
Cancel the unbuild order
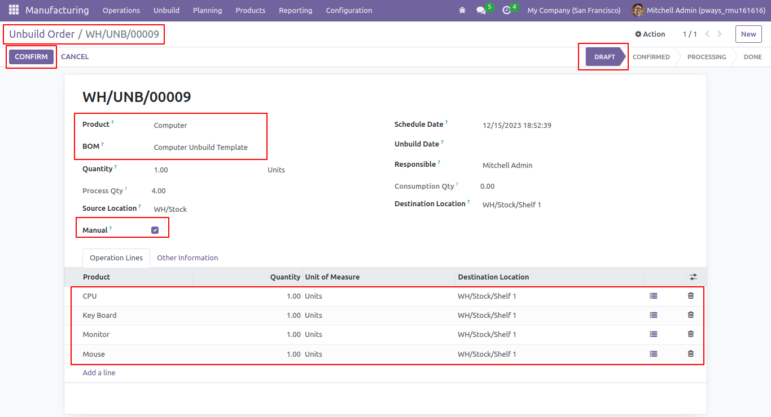point(75,57)
